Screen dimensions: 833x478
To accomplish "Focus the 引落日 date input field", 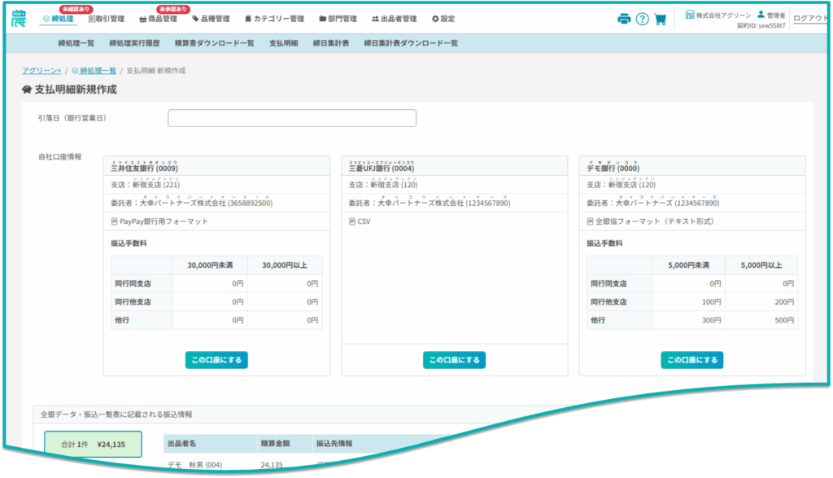I will pos(292,118).
